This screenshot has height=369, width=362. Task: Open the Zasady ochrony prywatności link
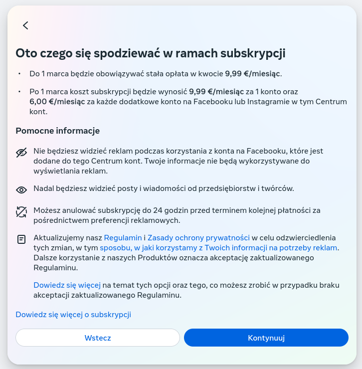tap(198, 238)
